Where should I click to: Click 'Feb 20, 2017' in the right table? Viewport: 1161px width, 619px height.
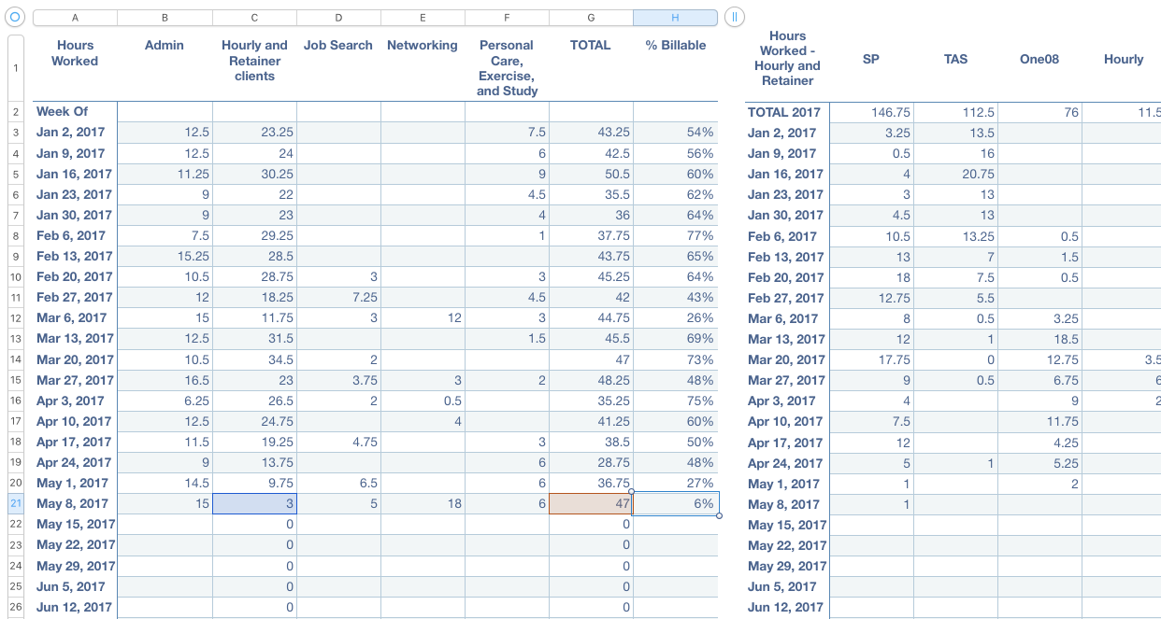(787, 277)
